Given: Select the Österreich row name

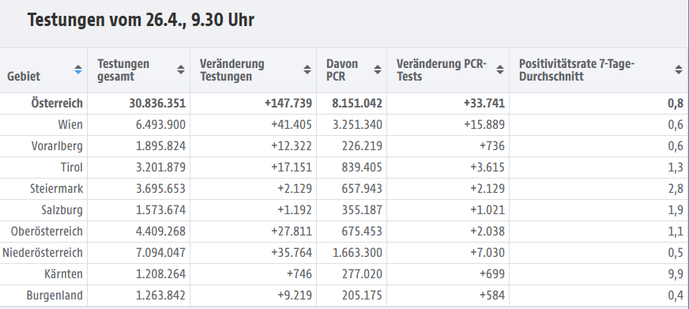Looking at the screenshot, I should click(x=57, y=104).
